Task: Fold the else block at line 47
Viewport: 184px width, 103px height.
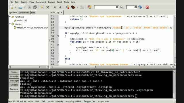Action: 58,62
